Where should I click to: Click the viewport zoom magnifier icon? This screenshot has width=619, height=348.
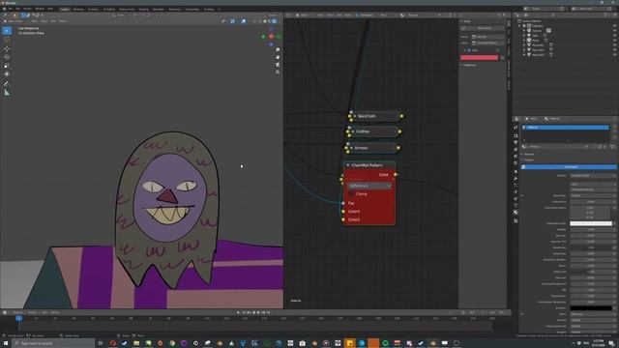pyautogui.click(x=278, y=49)
